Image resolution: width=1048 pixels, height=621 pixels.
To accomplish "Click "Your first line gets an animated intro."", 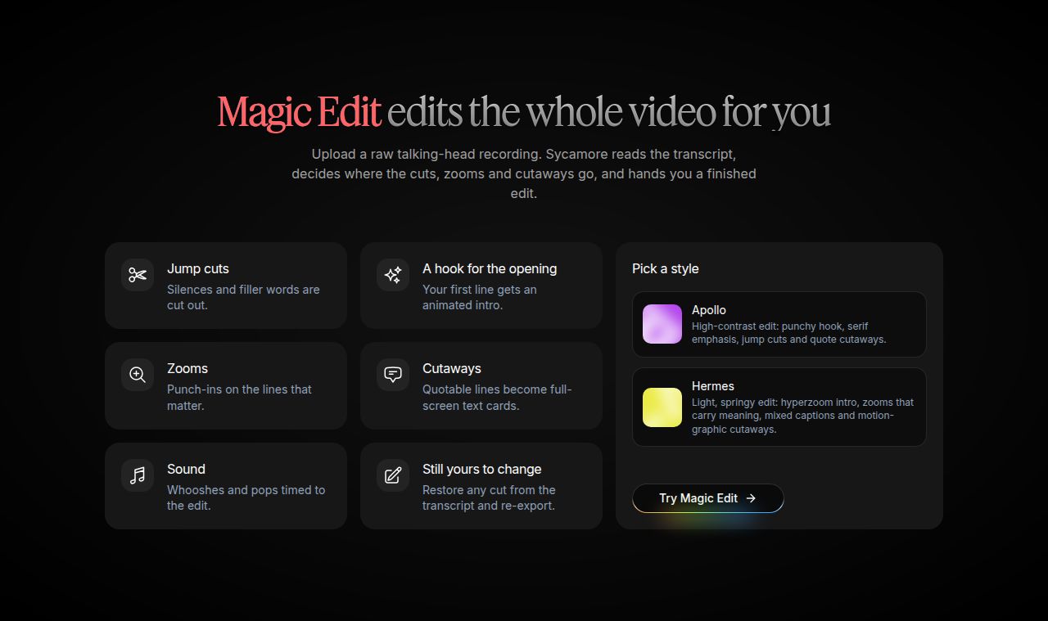I will (x=480, y=297).
